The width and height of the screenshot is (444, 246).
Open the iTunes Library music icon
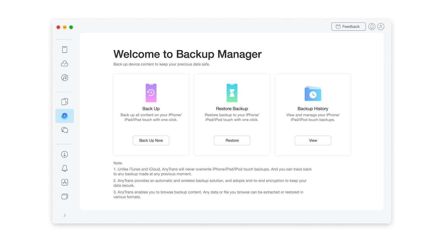64,78
